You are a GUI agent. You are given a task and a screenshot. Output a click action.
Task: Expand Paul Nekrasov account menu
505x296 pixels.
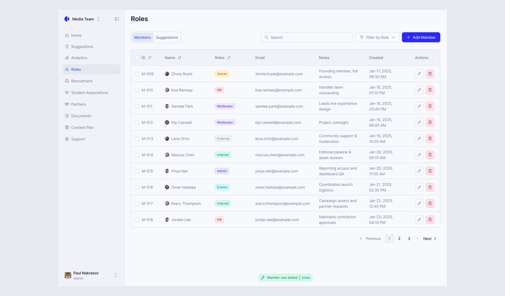point(116,275)
